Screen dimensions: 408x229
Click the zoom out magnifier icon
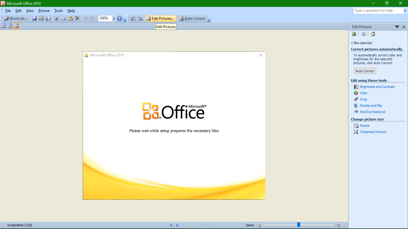[x=259, y=225]
